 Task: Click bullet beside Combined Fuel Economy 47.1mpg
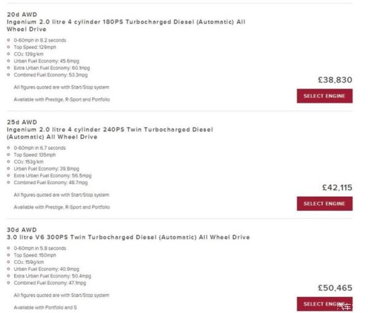pyautogui.click(x=9, y=283)
